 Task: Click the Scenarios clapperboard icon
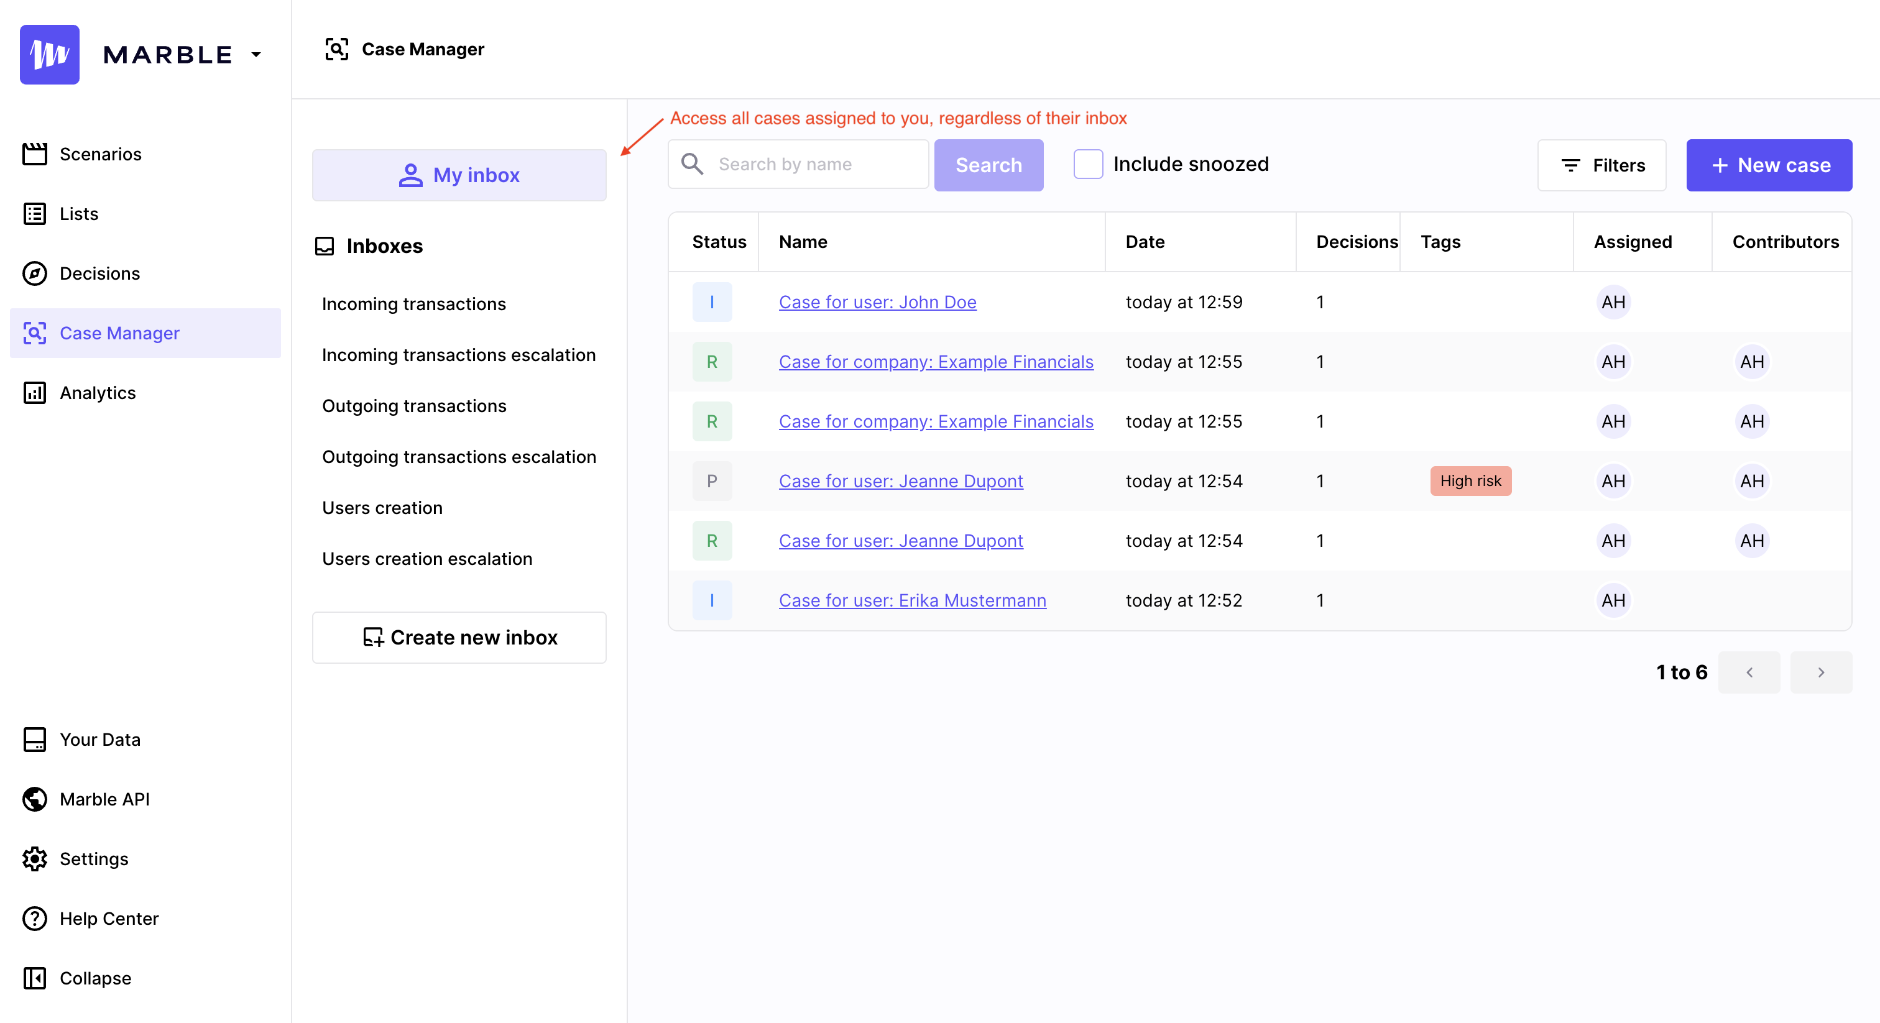coord(34,154)
